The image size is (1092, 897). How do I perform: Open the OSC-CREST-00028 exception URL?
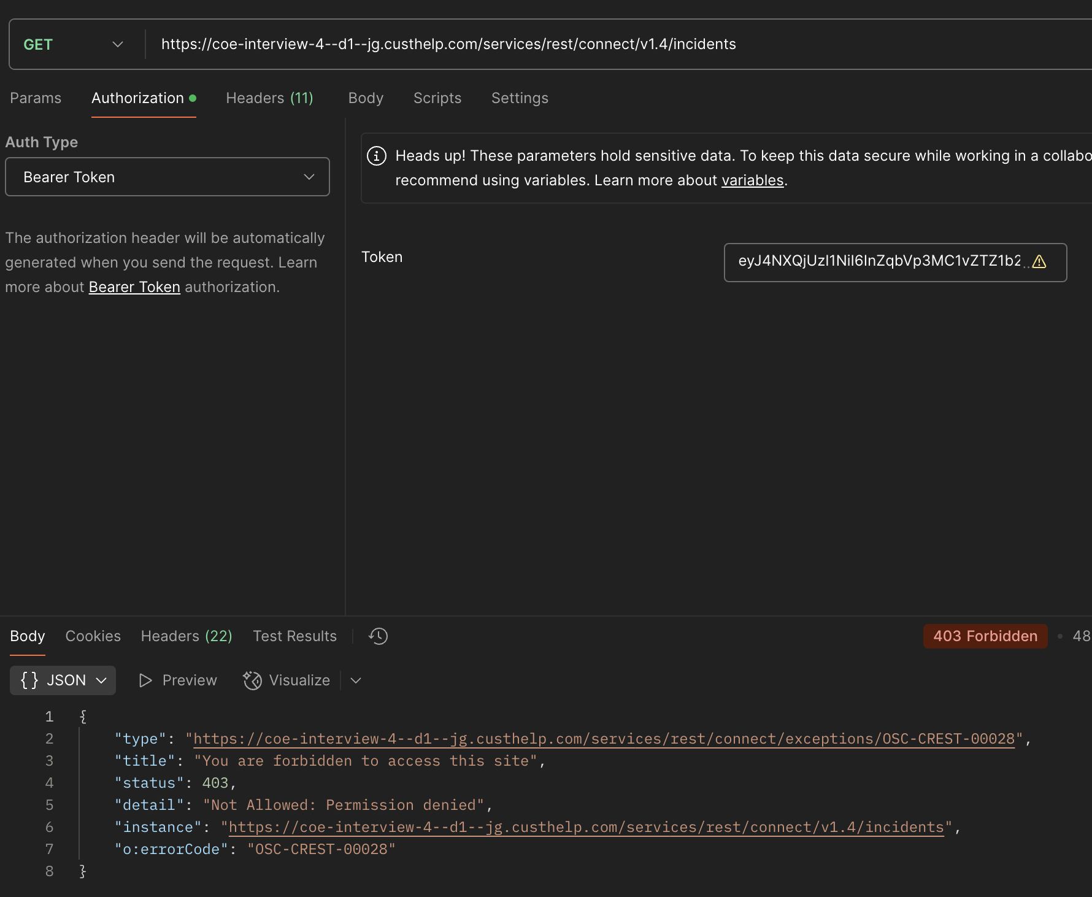coord(604,739)
